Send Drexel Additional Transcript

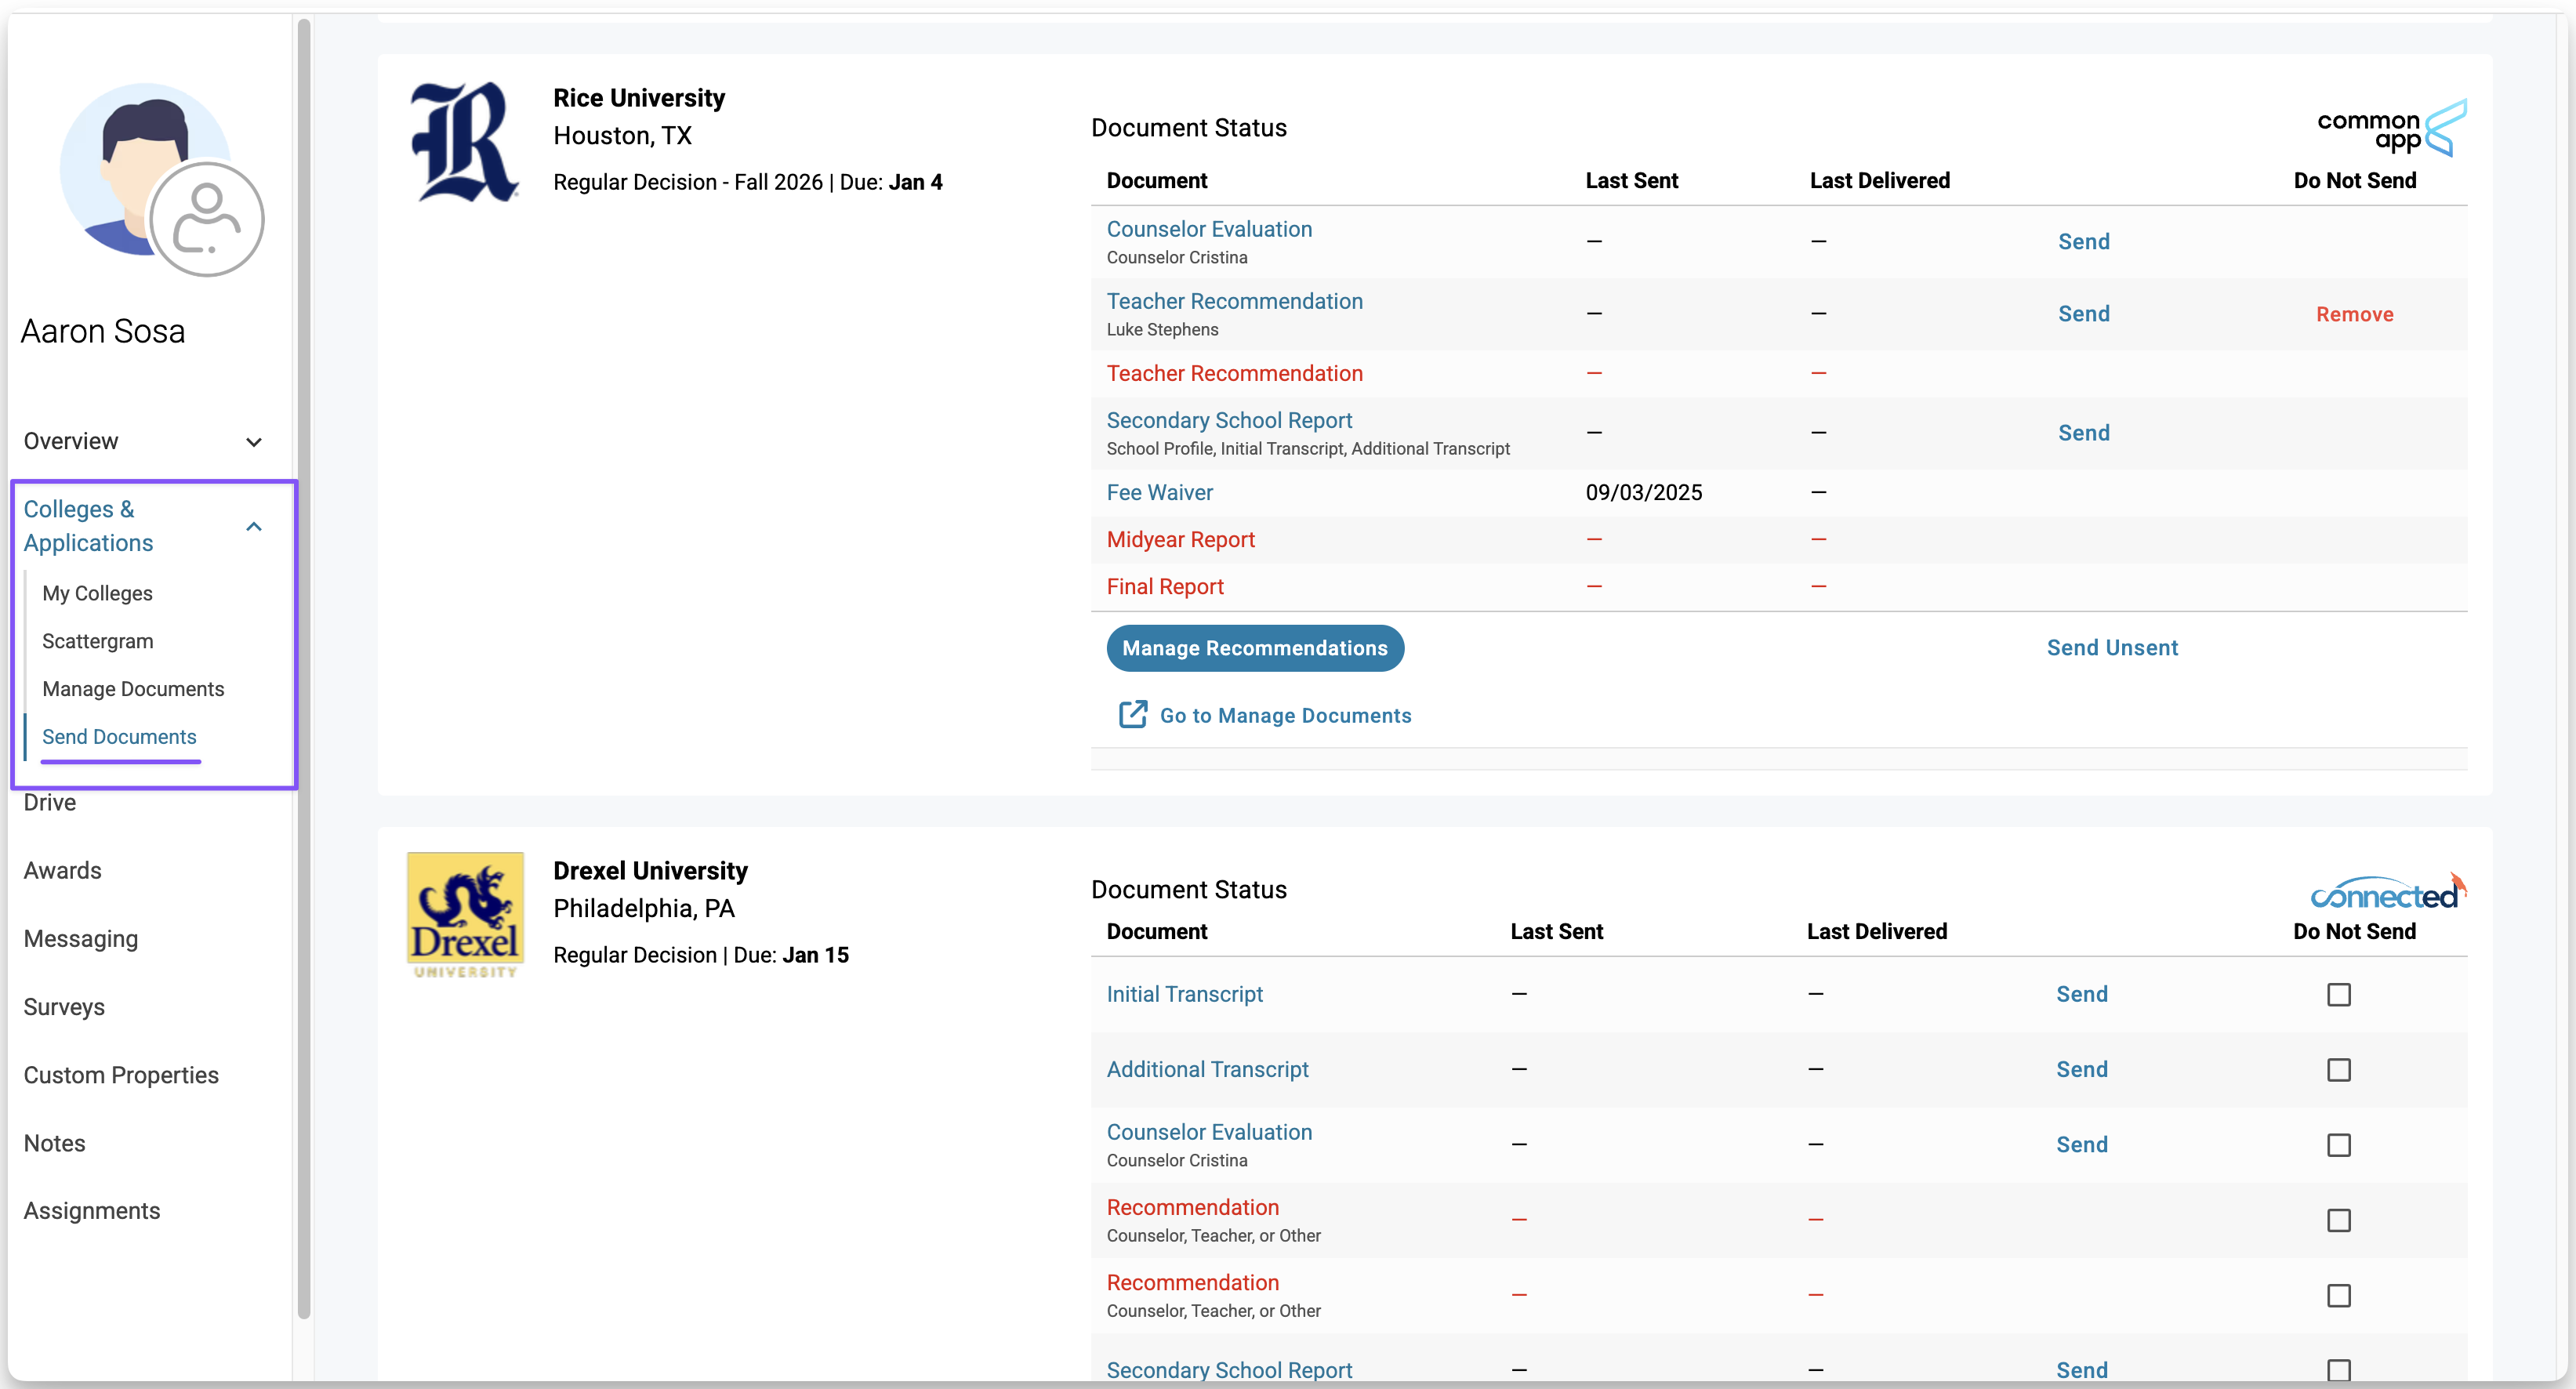click(2081, 1069)
